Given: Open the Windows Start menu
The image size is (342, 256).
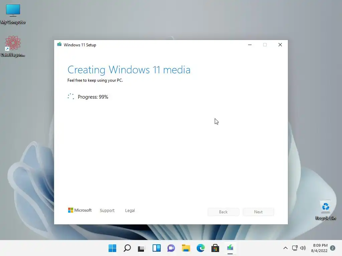Looking at the screenshot, I should pyautogui.click(x=112, y=248).
